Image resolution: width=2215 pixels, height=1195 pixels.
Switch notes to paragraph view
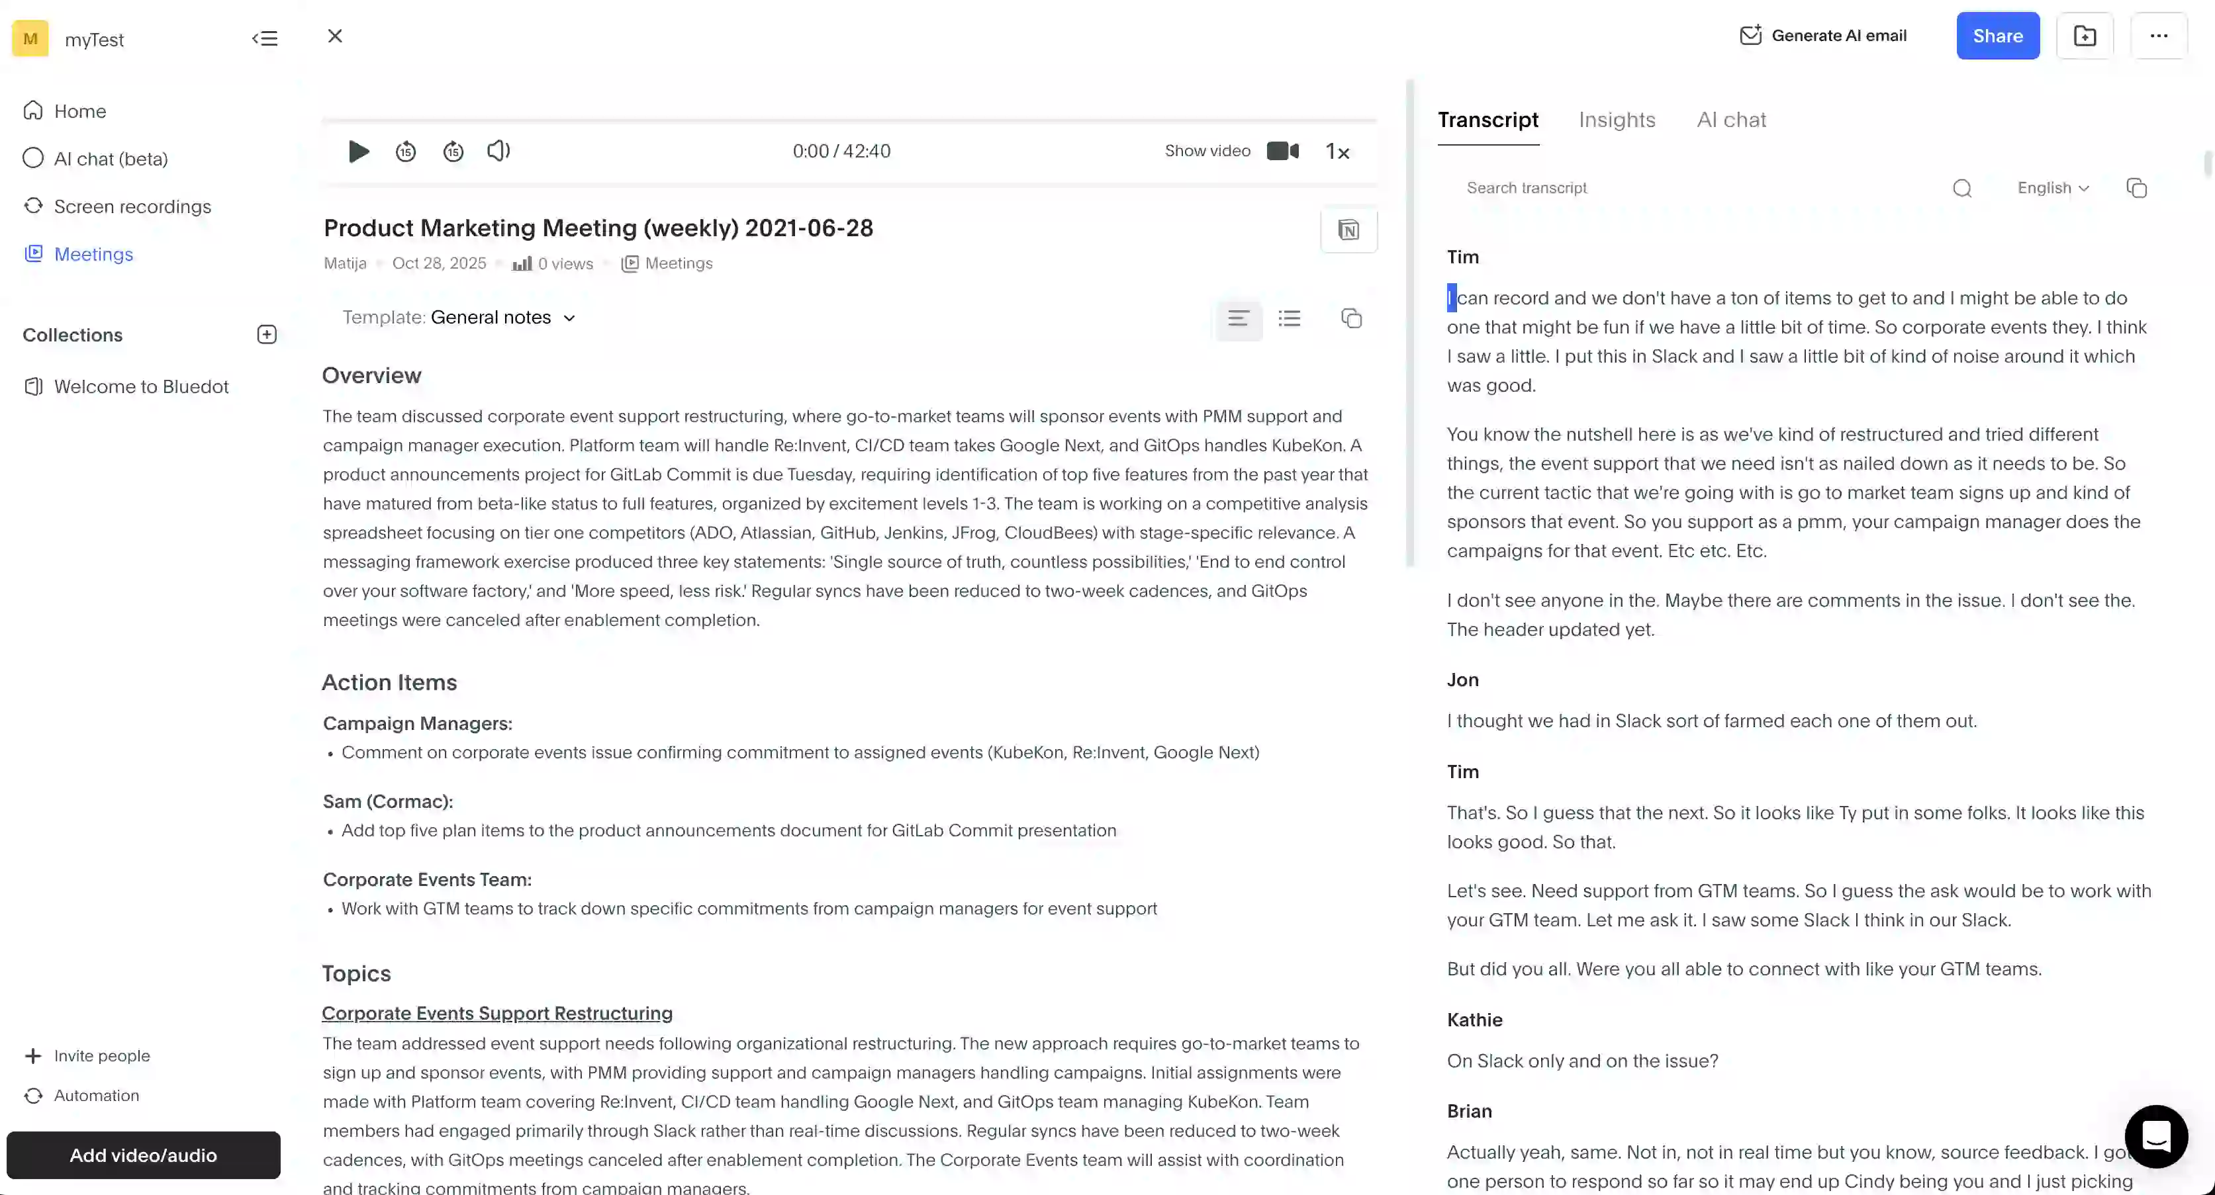(x=1238, y=318)
